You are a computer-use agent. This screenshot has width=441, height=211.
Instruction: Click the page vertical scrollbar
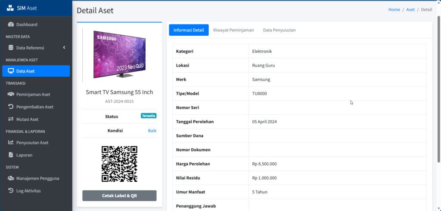439,89
